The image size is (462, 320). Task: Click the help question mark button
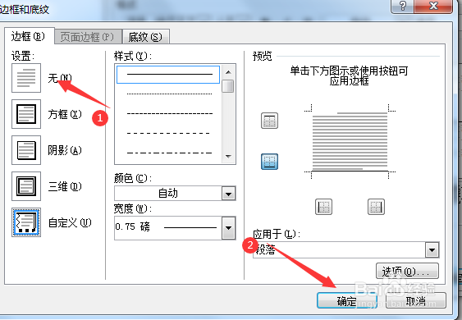click(402, 6)
